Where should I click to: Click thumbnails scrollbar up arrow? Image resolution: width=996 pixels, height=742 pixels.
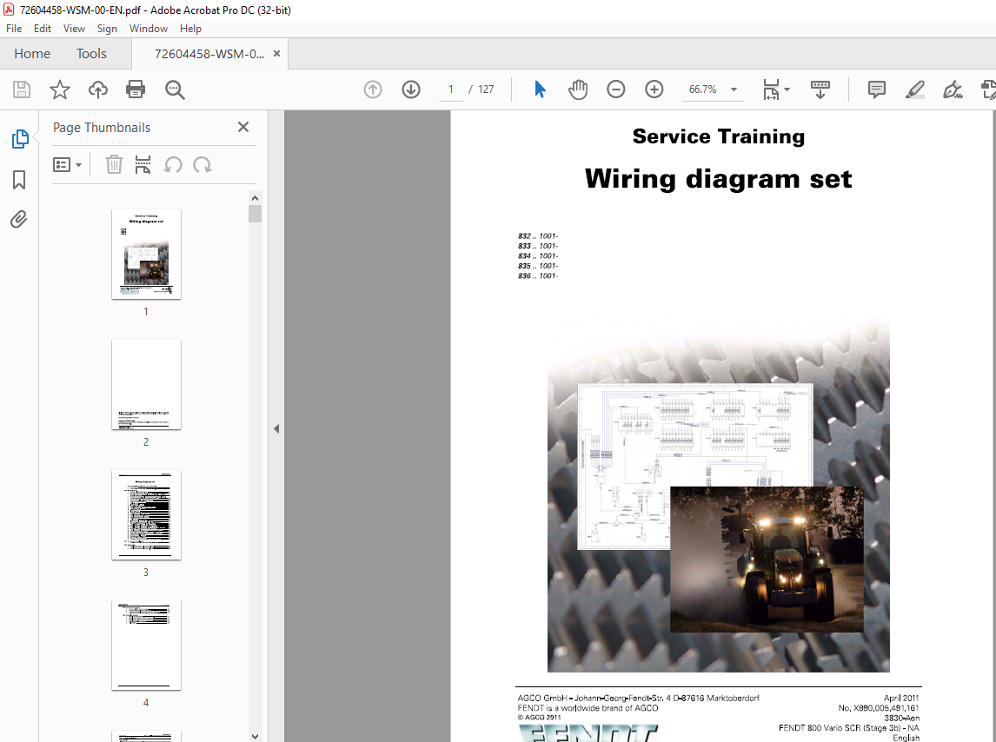[x=256, y=198]
